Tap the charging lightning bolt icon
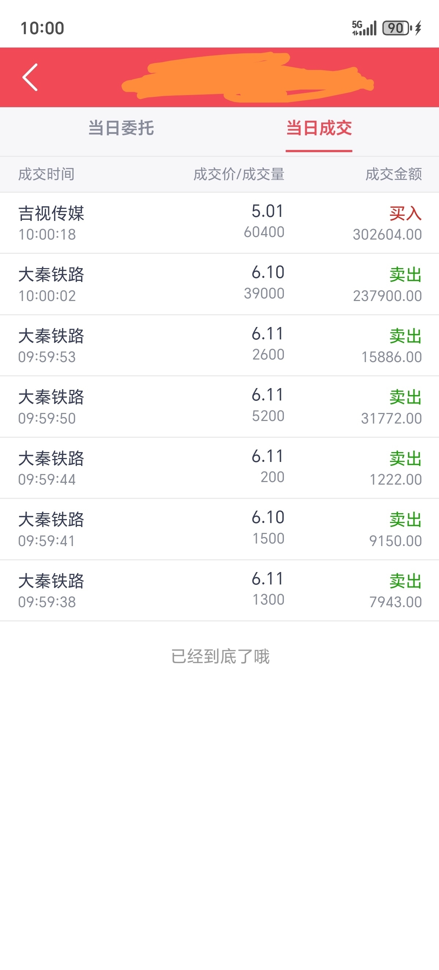The width and height of the screenshot is (439, 970). (x=418, y=28)
